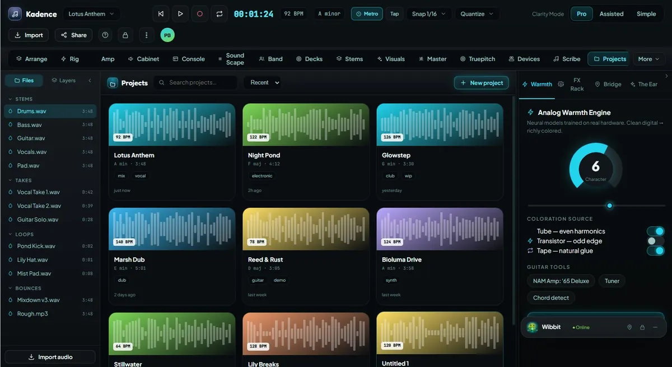Toggle Transistor odd edge switch
Image resolution: width=672 pixels, height=367 pixels.
coord(655,241)
